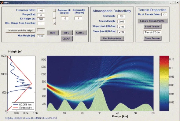Image resolution: width=180 pixels, height=121 pixels.
Task: Open the INFO button
Action: [67, 33]
